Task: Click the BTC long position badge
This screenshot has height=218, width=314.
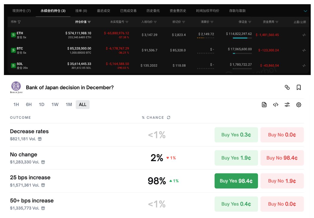Action: coord(13,50)
